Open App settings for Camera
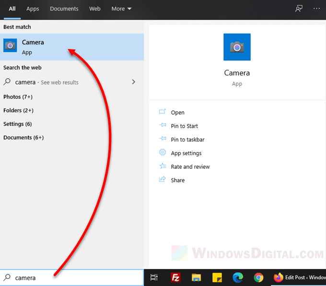Image resolution: width=326 pixels, height=286 pixels. point(186,153)
